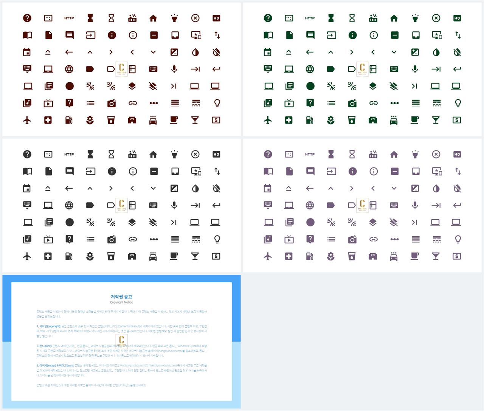Viewport: 484px width, 411px height.
Task: Click the purple chevron left arrow
Action: click(x=373, y=188)
